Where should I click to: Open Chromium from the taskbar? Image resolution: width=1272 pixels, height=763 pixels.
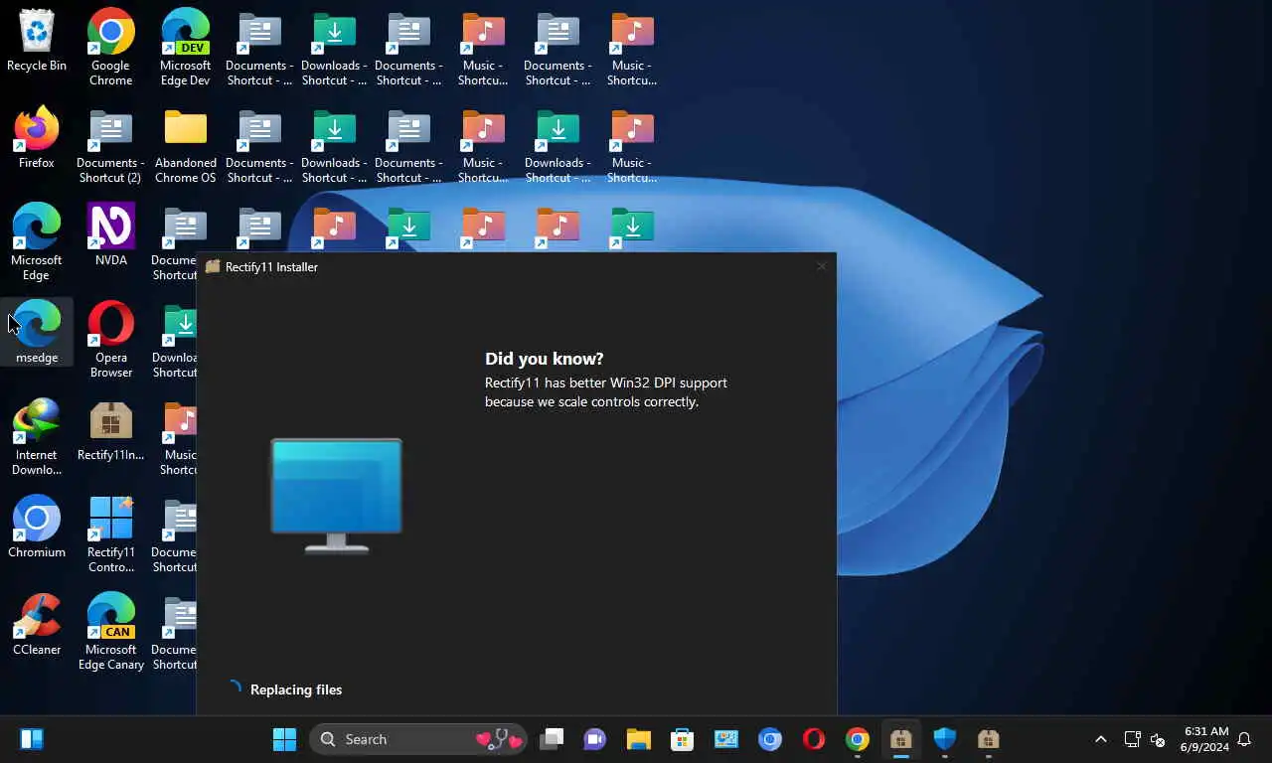770,739
